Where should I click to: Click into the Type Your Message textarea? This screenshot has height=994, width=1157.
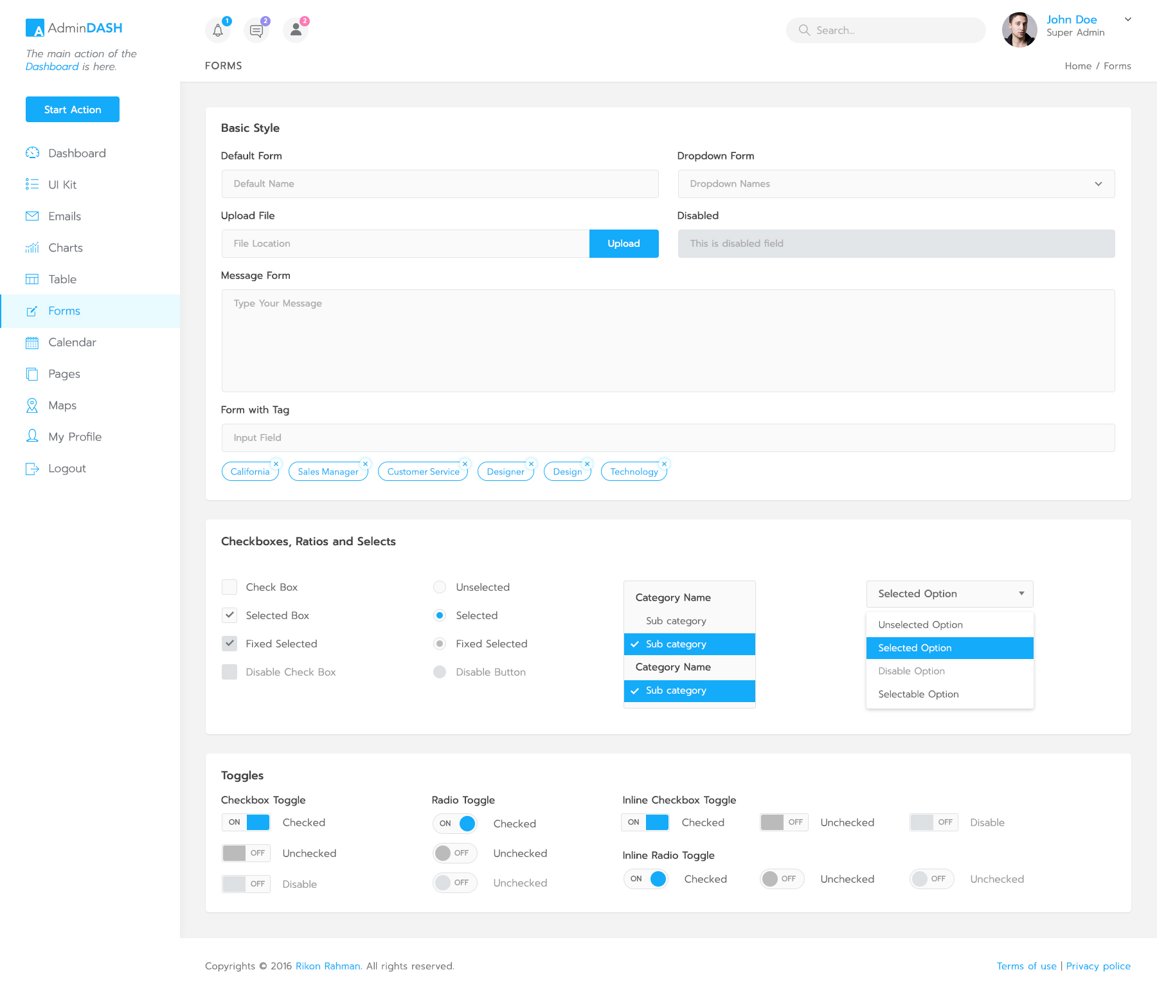tap(668, 341)
